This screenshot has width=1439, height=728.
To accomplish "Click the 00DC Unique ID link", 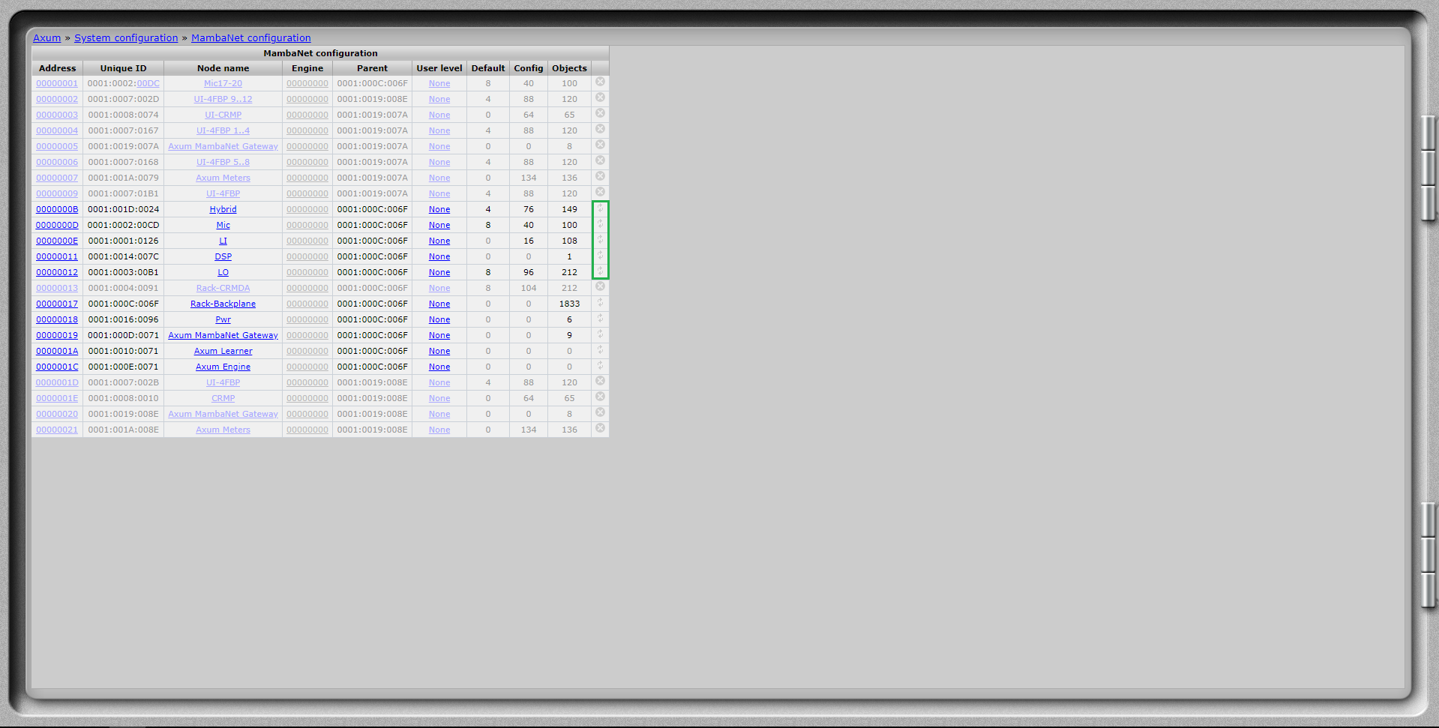I will click(148, 84).
